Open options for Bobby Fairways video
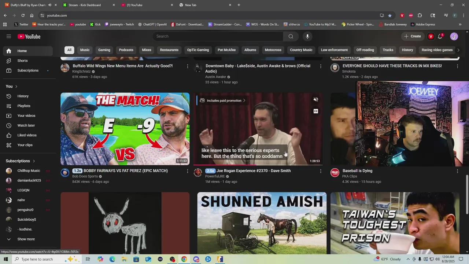 click(x=188, y=171)
